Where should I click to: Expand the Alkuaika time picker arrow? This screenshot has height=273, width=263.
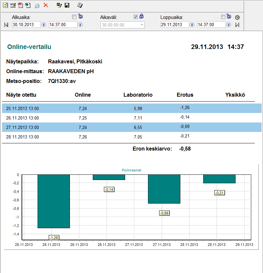coord(80,25)
